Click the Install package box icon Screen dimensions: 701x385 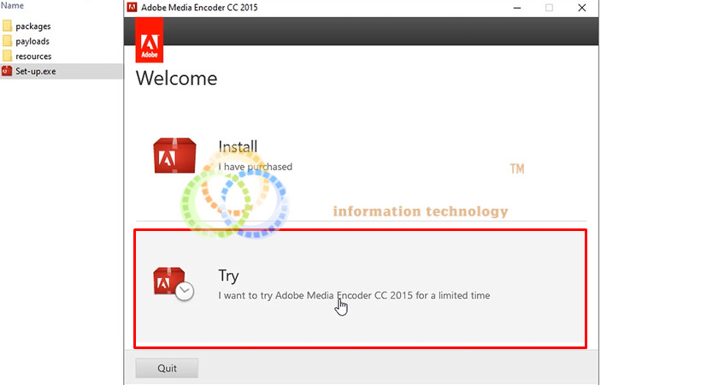click(x=174, y=156)
